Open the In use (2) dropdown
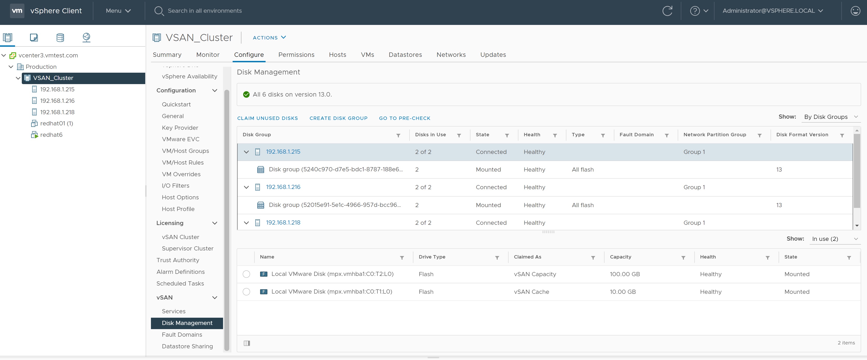 834,239
